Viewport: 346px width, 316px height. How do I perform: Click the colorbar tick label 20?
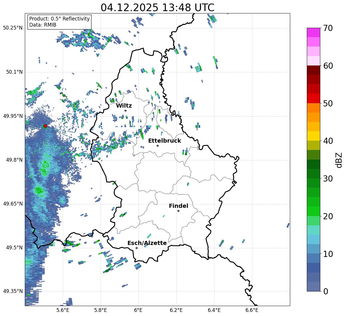tap(328, 216)
